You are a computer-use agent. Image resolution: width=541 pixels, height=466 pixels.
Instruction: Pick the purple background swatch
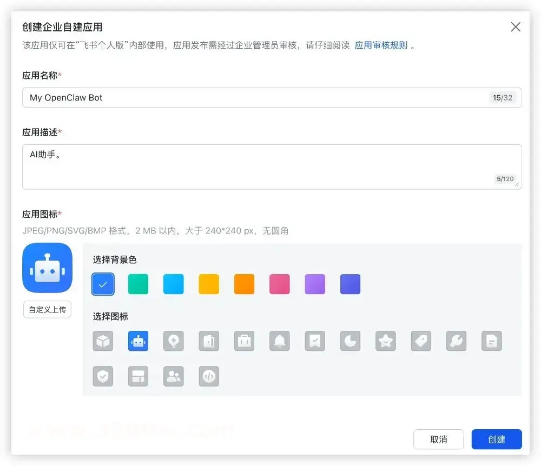(314, 284)
